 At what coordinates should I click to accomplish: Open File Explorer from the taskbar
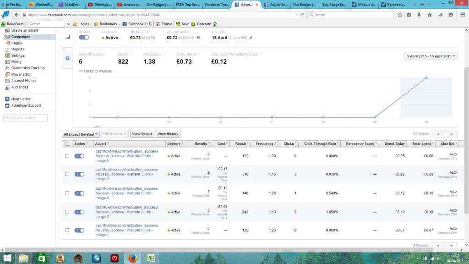[24, 258]
